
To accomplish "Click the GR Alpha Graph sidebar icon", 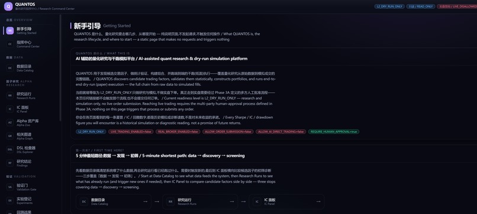I will (x=10, y=136).
